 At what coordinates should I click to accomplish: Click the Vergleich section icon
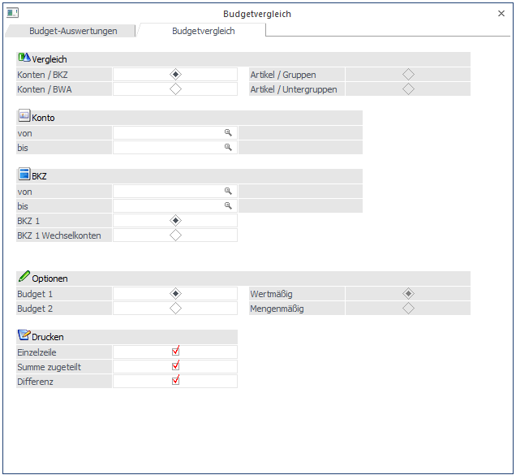click(24, 58)
